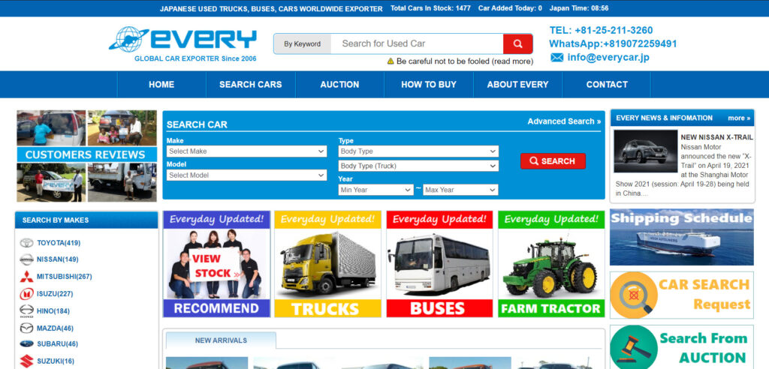
Task: Open Advanced Search link
Action: (564, 121)
